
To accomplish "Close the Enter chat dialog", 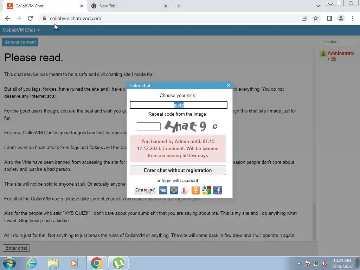I will tap(229, 85).
